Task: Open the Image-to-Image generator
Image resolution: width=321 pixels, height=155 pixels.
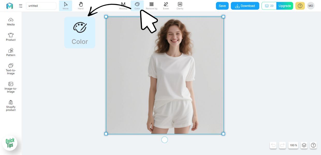Action: [x=11, y=87]
